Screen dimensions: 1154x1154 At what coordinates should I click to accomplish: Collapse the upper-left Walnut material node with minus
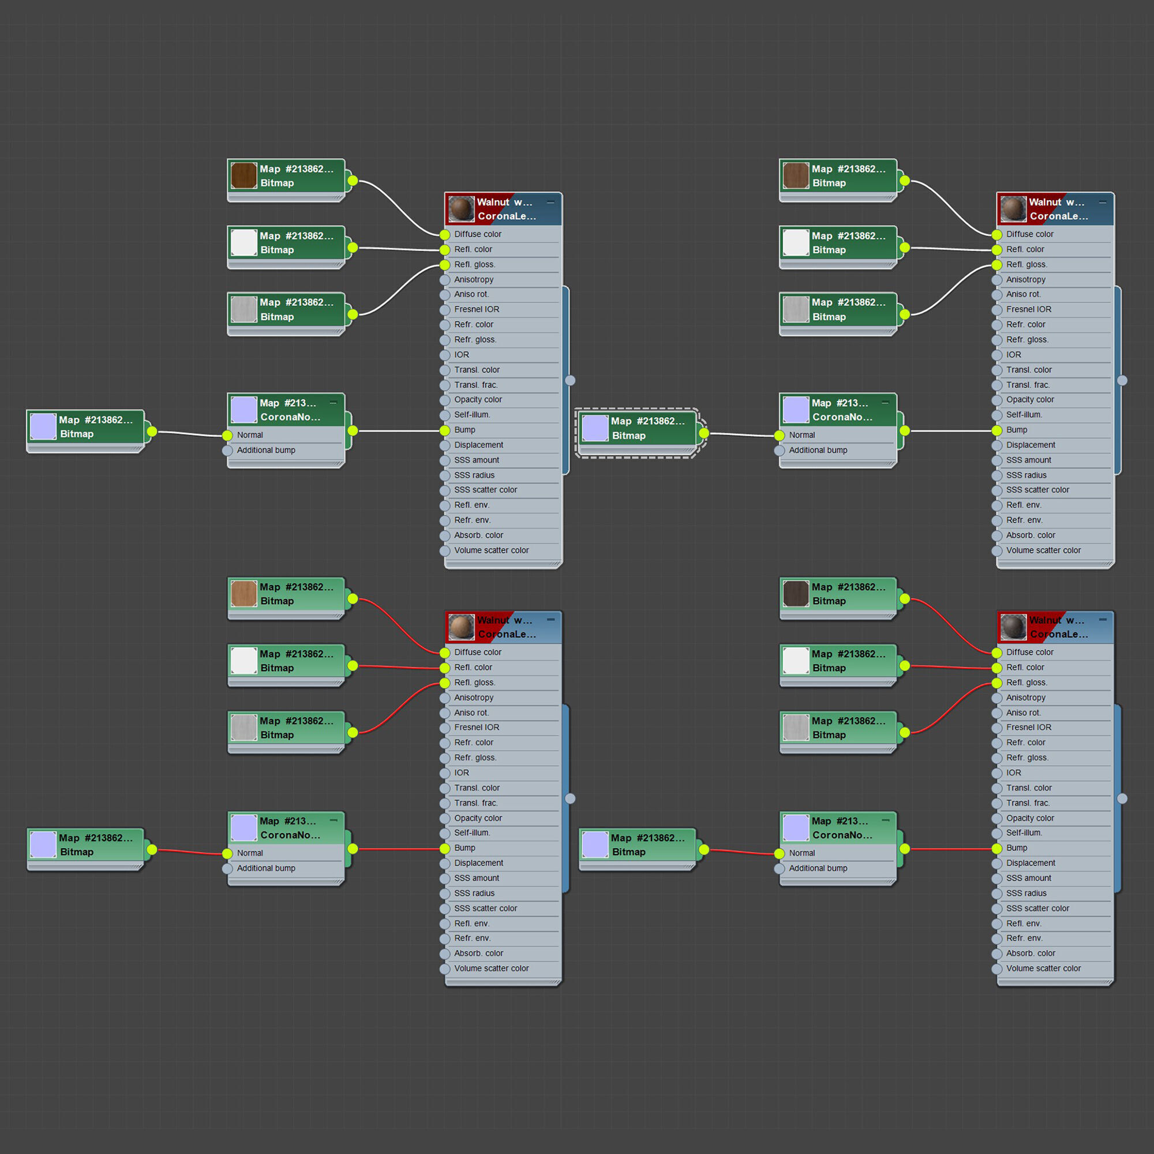(x=550, y=203)
